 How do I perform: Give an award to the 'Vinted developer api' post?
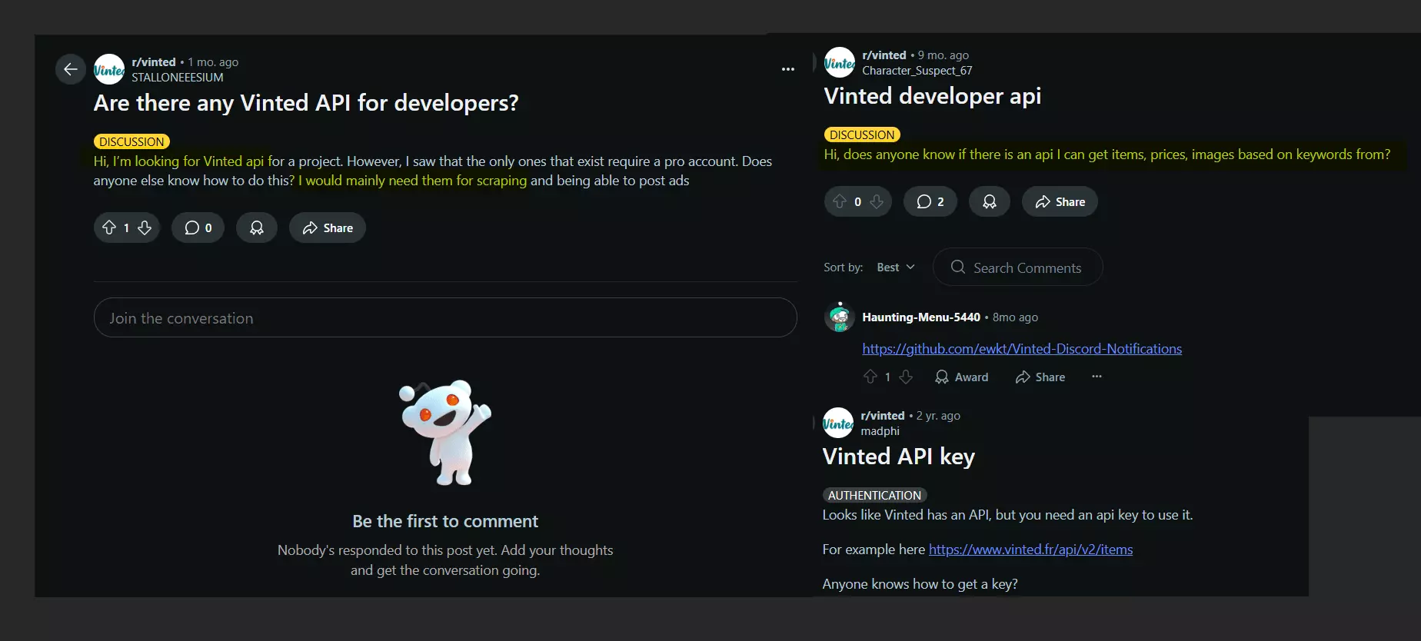tap(990, 201)
